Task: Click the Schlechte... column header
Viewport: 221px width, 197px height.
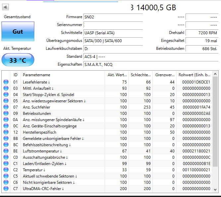Action: pyautogui.click(x=141, y=75)
